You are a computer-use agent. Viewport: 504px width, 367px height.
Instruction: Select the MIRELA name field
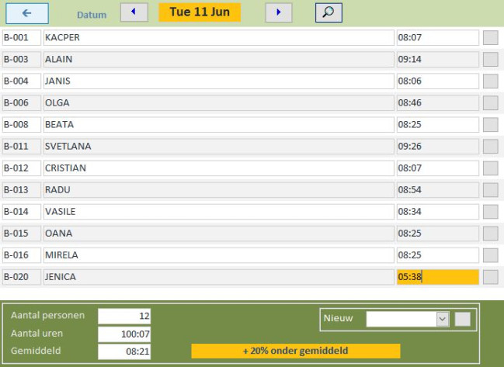(x=218, y=255)
